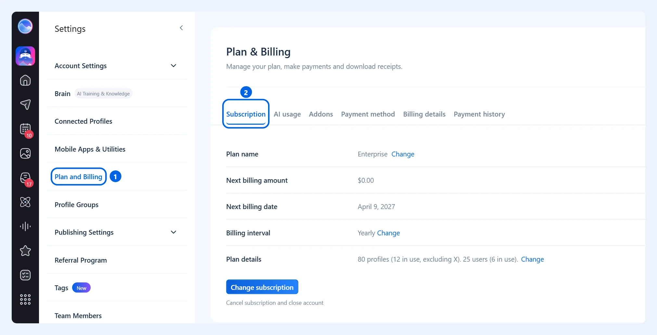
Task: Switch to the Subscription tab
Action: tap(246, 114)
